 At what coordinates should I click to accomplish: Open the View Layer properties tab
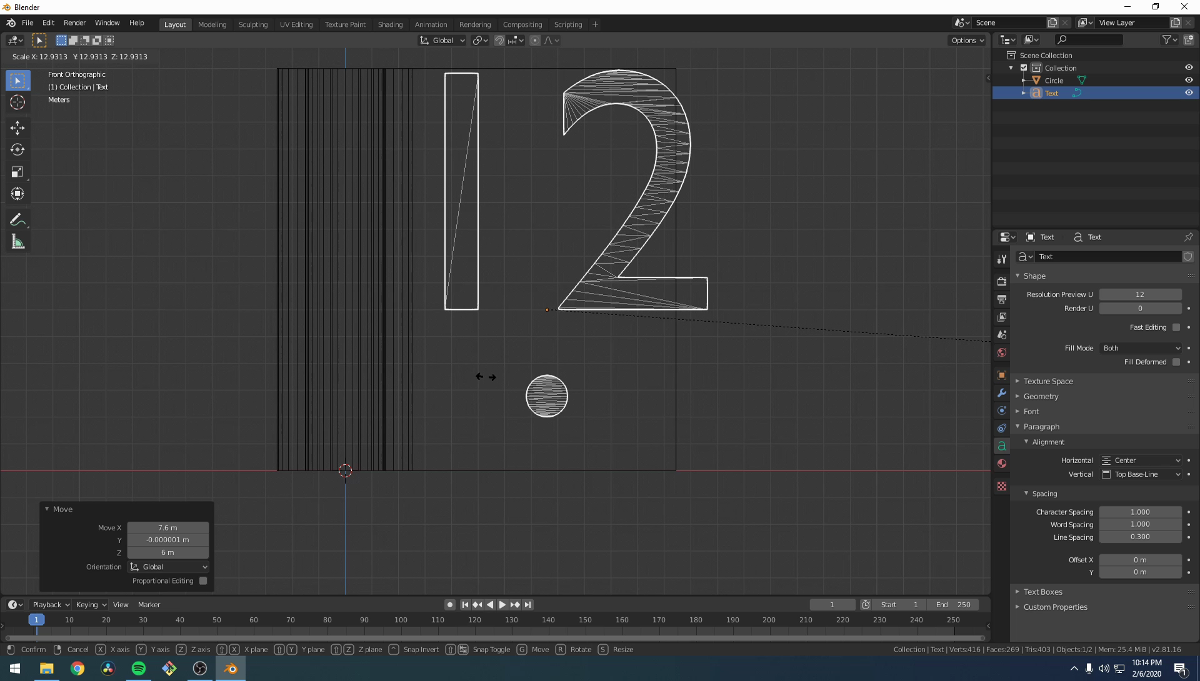click(1002, 317)
